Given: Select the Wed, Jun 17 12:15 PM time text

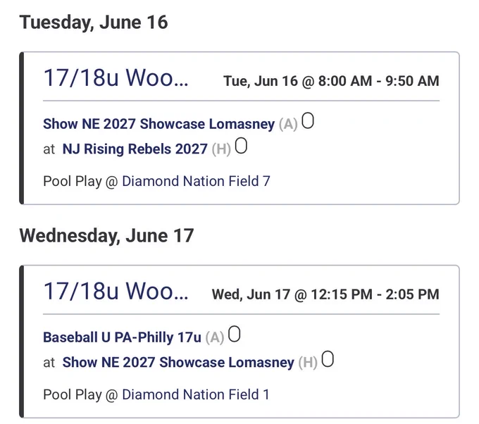Looking at the screenshot, I should (325, 294).
